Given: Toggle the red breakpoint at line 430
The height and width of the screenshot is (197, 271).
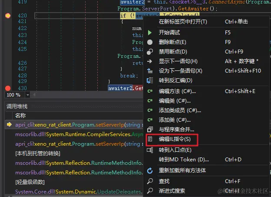Looking at the screenshot, I should (8, 88).
